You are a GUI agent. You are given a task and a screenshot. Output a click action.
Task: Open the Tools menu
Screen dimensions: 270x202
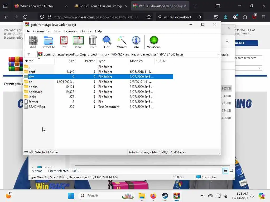click(57, 31)
